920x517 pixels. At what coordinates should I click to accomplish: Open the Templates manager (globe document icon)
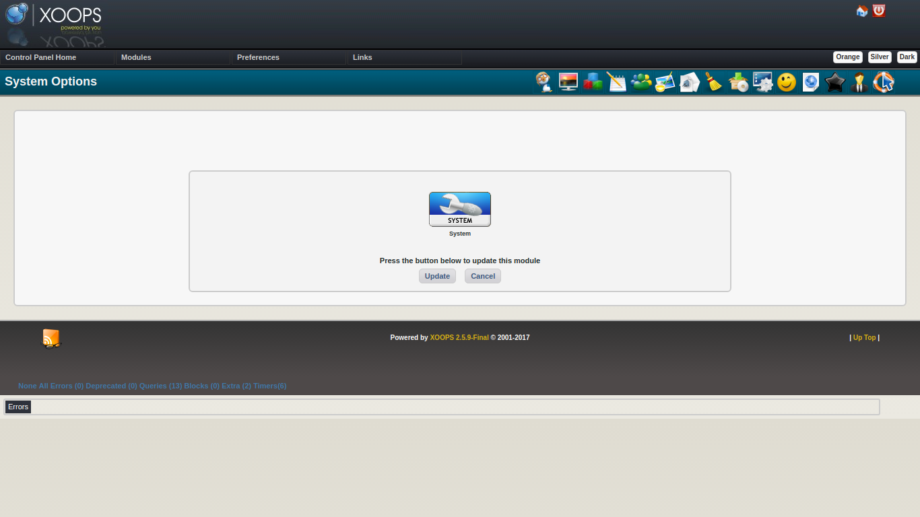(811, 82)
